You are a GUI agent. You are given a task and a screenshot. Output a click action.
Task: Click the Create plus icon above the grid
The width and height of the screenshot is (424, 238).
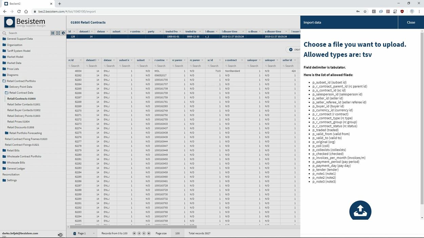(291, 49)
